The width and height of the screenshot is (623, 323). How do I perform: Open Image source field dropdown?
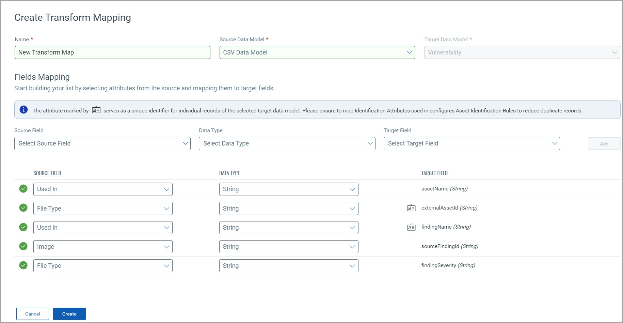tap(103, 247)
